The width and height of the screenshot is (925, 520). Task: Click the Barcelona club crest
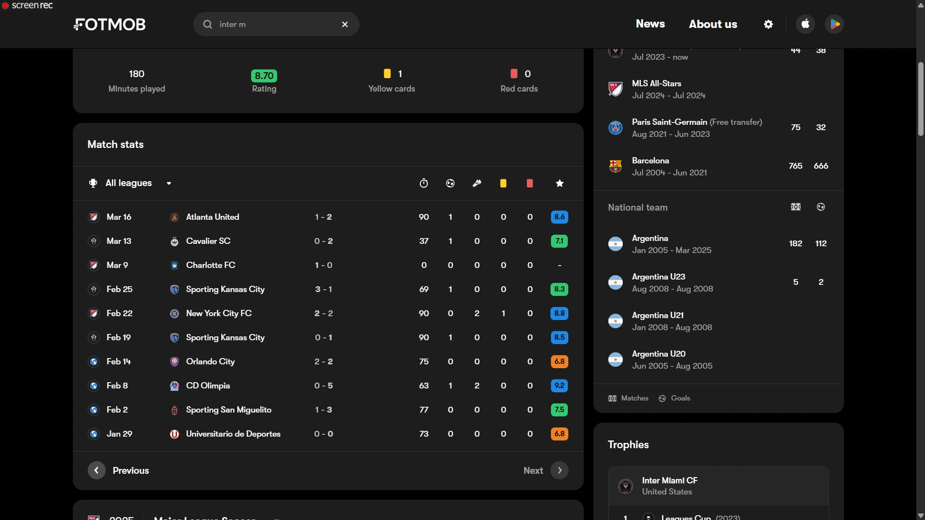click(616, 166)
